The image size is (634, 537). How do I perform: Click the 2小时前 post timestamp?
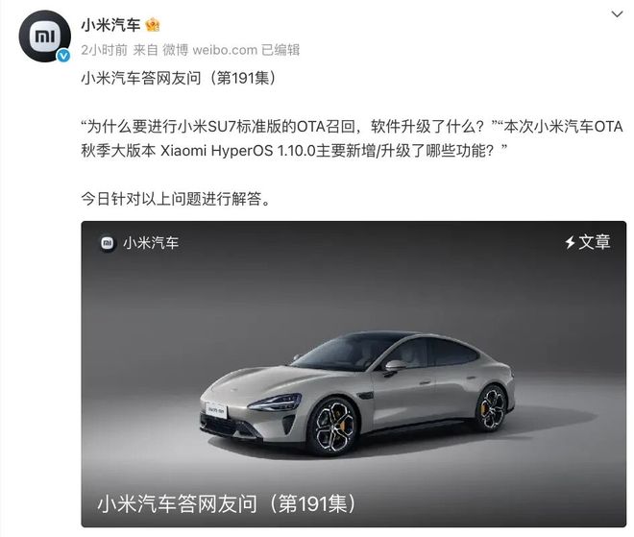pyautogui.click(x=105, y=50)
